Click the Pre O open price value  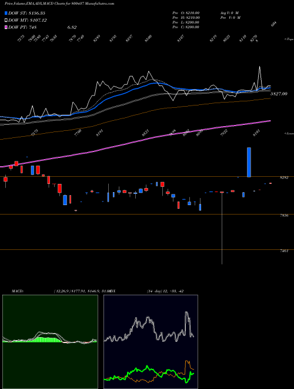(x=186, y=13)
